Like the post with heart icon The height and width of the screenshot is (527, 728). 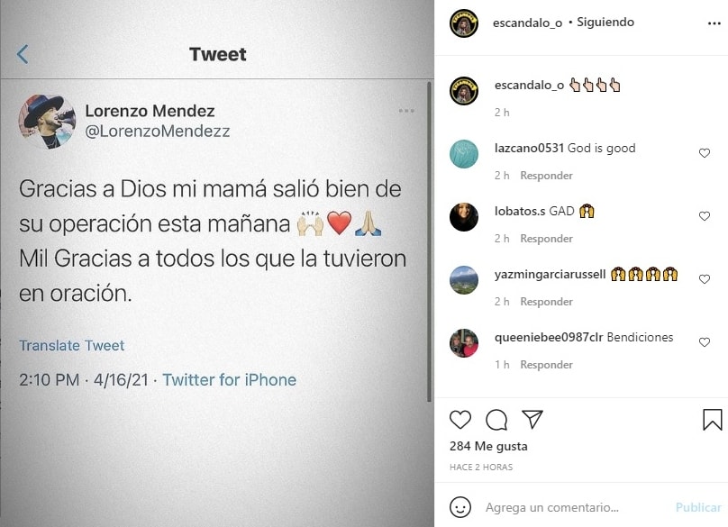click(460, 420)
